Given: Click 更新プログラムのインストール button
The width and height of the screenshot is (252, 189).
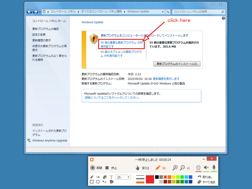Looking at the screenshot, I should coord(177,64).
